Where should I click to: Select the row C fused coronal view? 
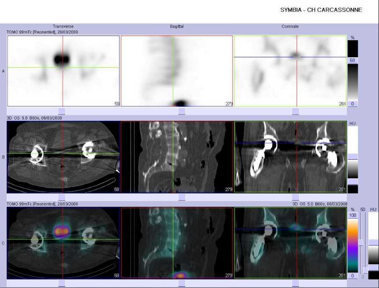tap(290, 243)
